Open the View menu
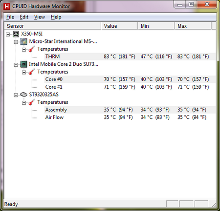220x211 pixels. click(x=40, y=17)
